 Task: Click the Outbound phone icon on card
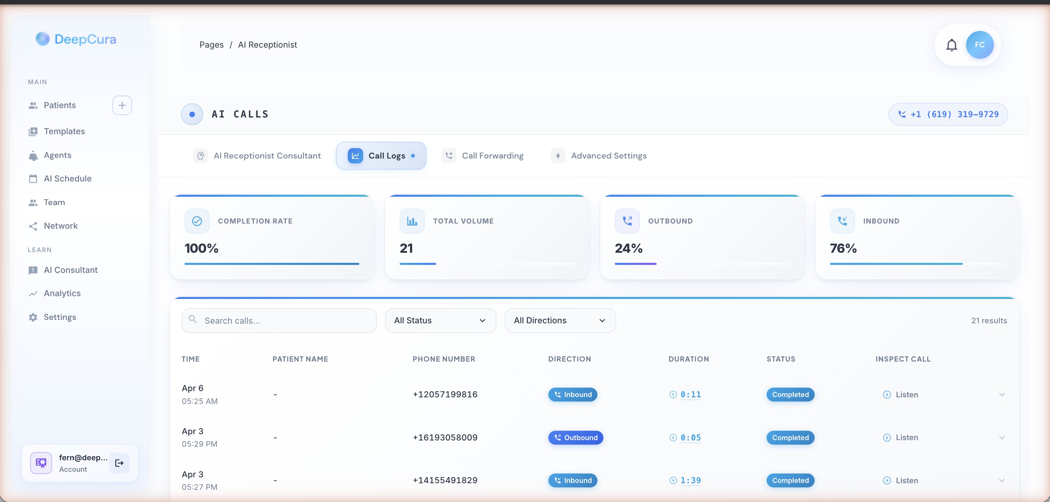(x=627, y=221)
